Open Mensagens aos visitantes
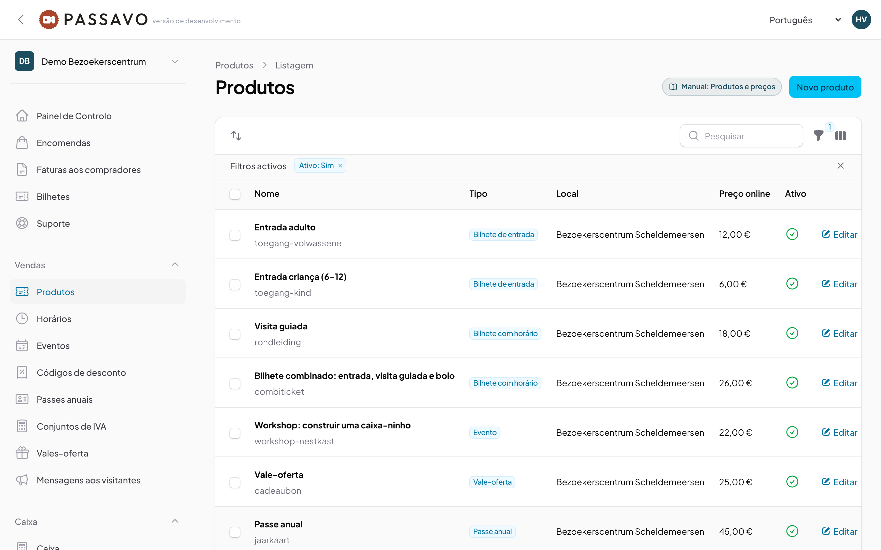The image size is (881, 550). point(98,481)
